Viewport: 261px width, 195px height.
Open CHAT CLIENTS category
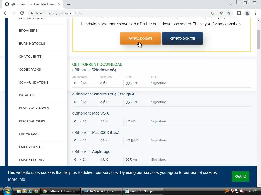pyautogui.click(x=30, y=57)
